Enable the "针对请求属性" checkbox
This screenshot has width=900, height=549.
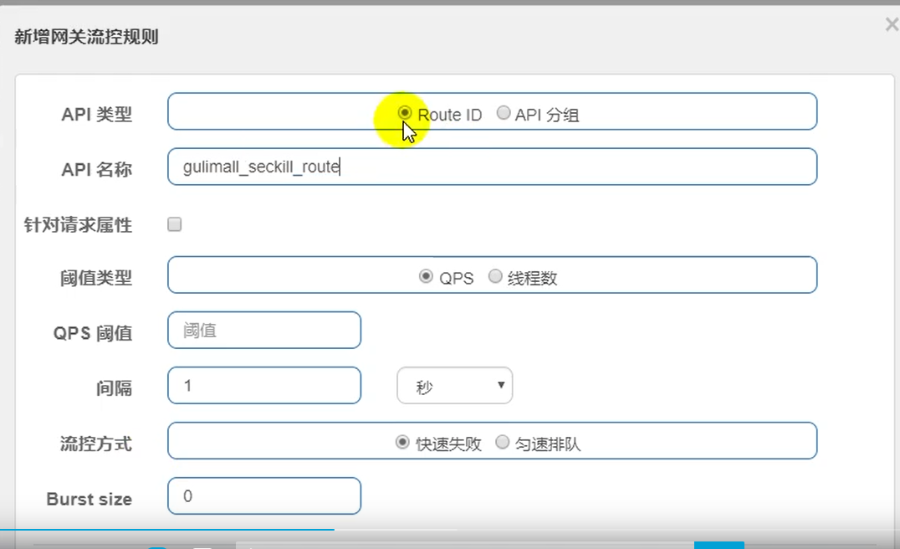click(174, 223)
